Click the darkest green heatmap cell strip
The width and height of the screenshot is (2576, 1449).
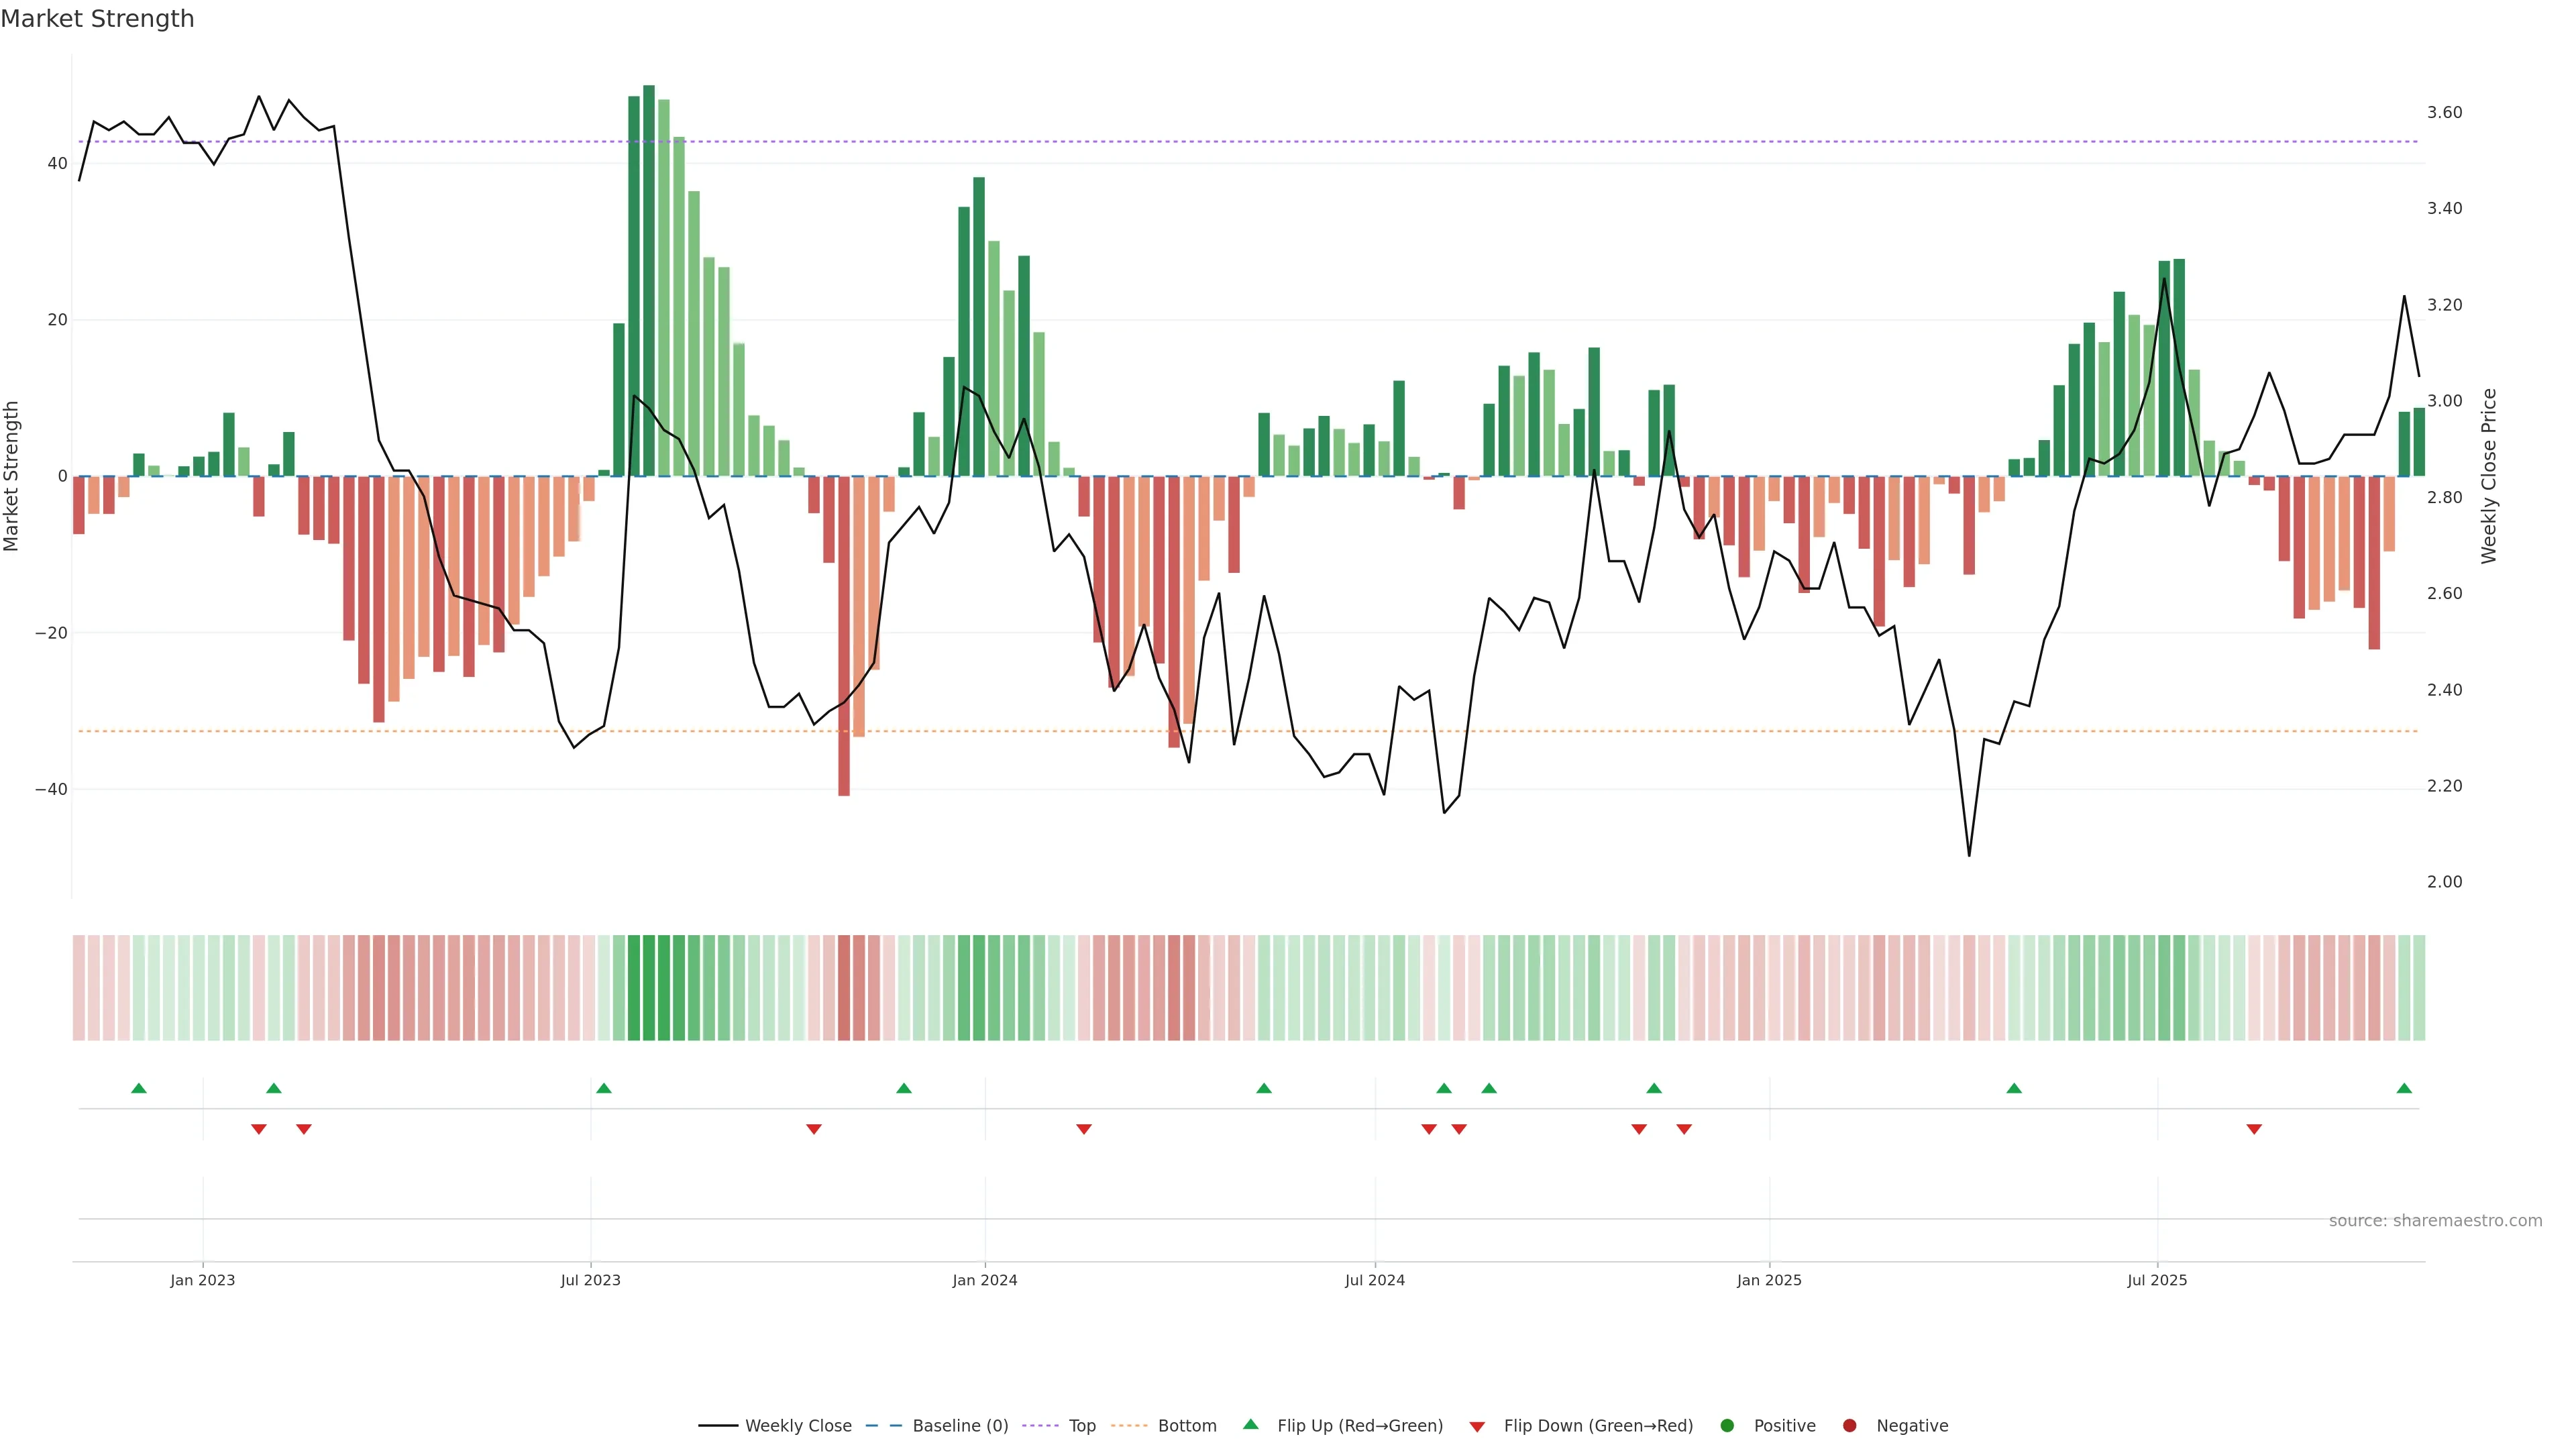point(649,987)
